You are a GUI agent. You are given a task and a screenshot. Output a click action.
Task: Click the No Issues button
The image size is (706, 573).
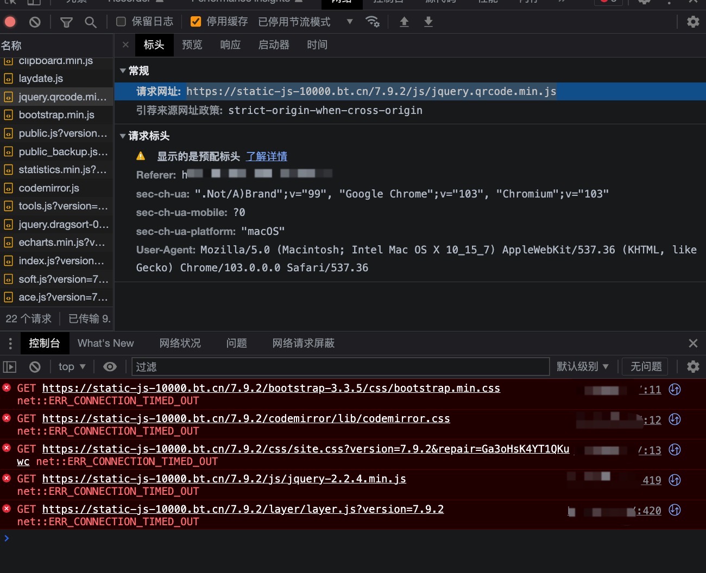coord(646,367)
